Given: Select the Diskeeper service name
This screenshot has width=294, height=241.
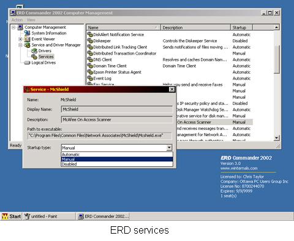Looking at the screenshot, I should 102,40.
